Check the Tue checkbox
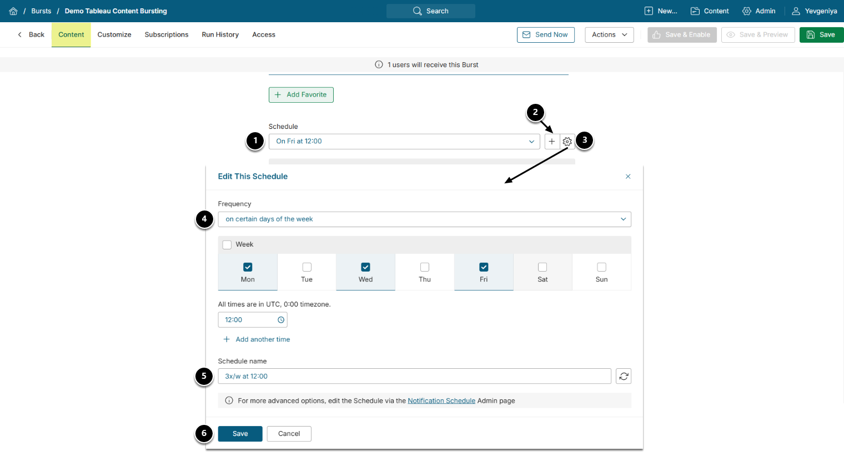The height and width of the screenshot is (456, 844). pos(307,267)
